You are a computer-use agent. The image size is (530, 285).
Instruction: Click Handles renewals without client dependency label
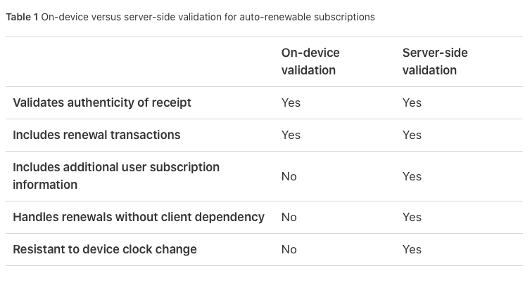(x=139, y=217)
